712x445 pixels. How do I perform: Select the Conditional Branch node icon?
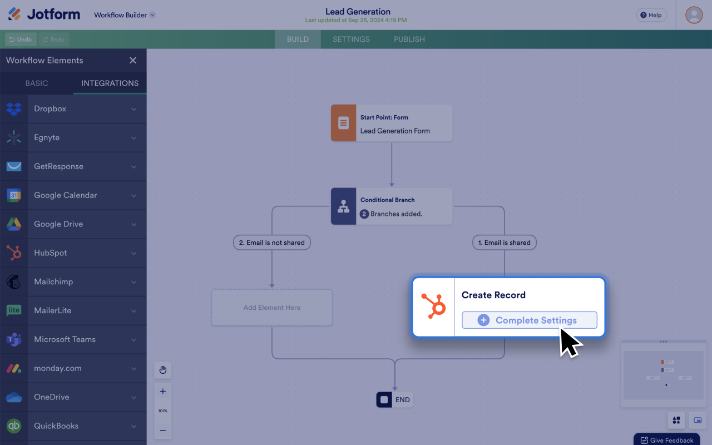344,206
